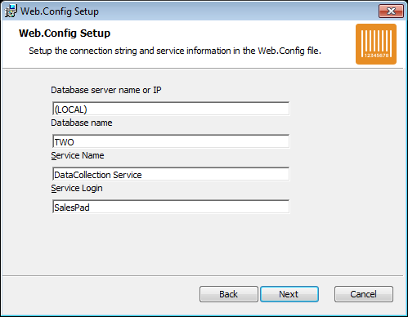This screenshot has width=408, height=317.
Task: Click the "Service Login" label text
Action: [x=77, y=189]
